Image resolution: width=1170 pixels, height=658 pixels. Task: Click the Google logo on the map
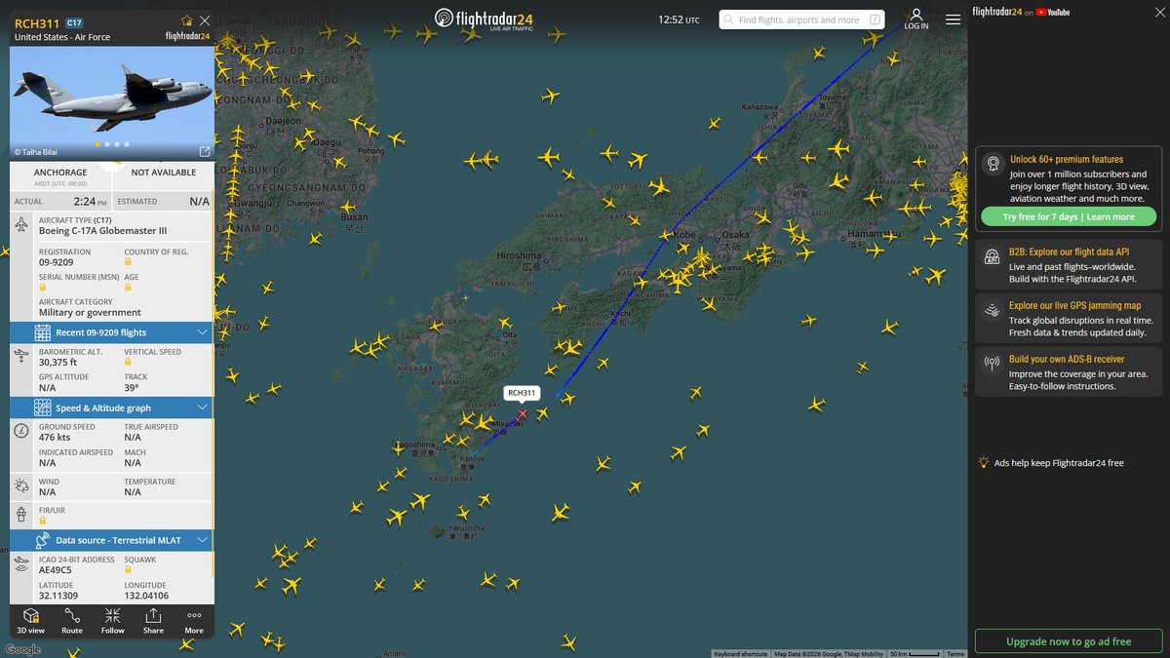[22, 649]
